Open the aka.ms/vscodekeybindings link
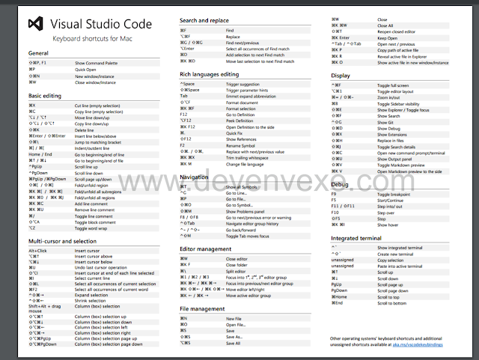The width and height of the screenshot is (479, 360). 418,345
